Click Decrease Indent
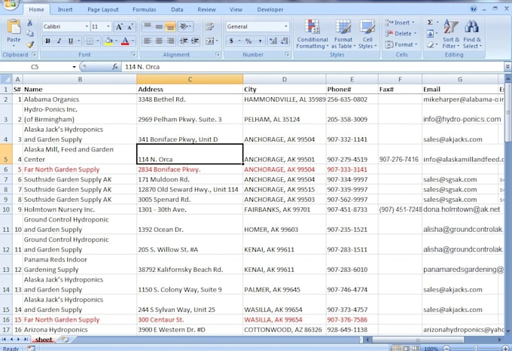The height and width of the screenshot is (351, 512). tap(184, 41)
